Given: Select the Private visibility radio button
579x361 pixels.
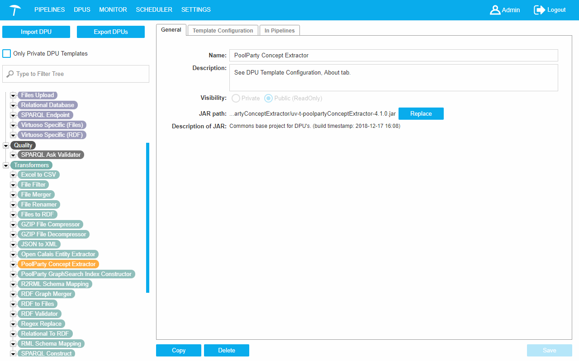Looking at the screenshot, I should coord(236,98).
